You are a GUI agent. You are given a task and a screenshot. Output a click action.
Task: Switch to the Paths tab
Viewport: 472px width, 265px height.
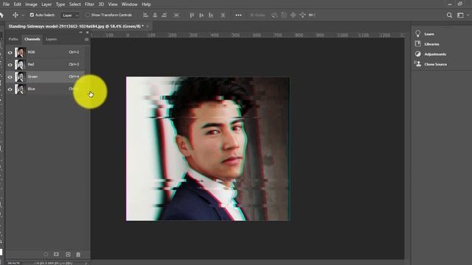[x=13, y=39]
